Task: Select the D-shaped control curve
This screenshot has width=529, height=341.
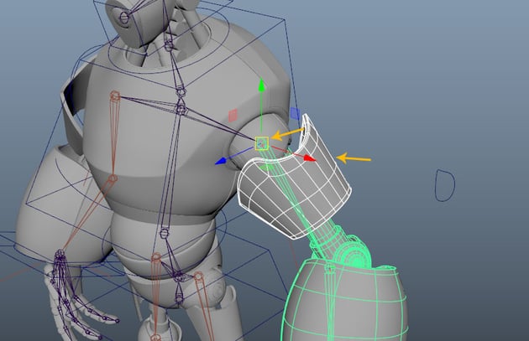Action: 445,186
